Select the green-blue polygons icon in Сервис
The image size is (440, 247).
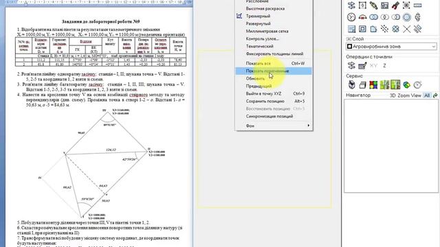click(x=406, y=84)
